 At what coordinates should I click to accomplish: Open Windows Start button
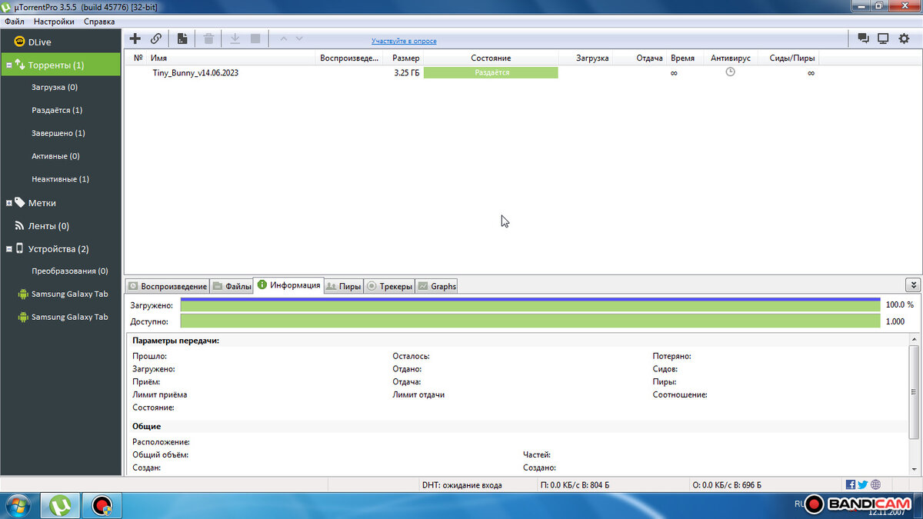18,506
